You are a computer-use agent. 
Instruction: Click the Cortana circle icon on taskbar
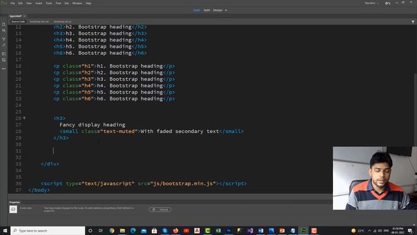tap(90, 230)
